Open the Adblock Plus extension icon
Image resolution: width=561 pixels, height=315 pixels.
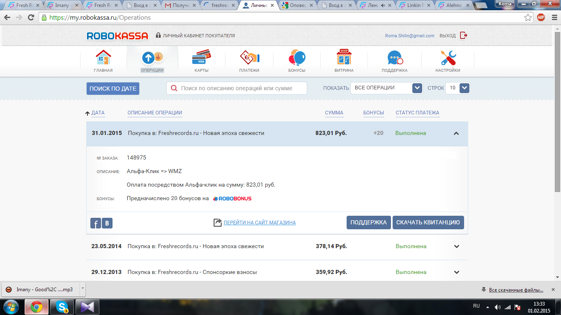click(541, 18)
